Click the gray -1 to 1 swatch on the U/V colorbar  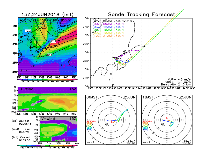[42, 145]
